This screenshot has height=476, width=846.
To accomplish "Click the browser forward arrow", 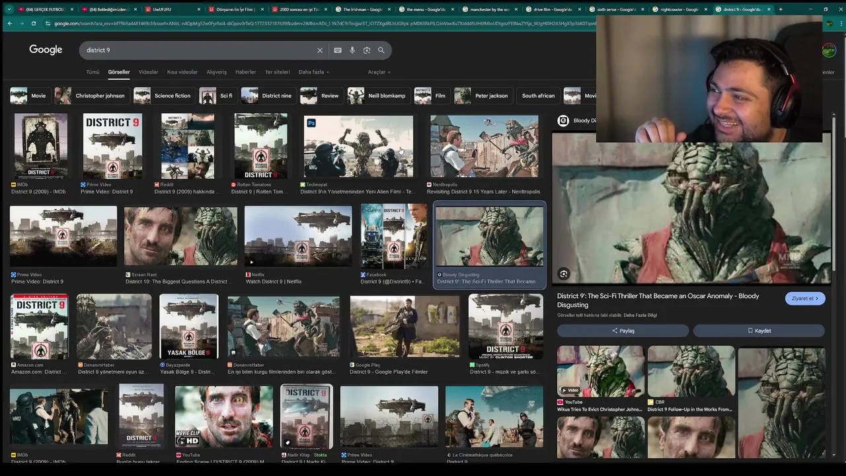I will point(22,23).
